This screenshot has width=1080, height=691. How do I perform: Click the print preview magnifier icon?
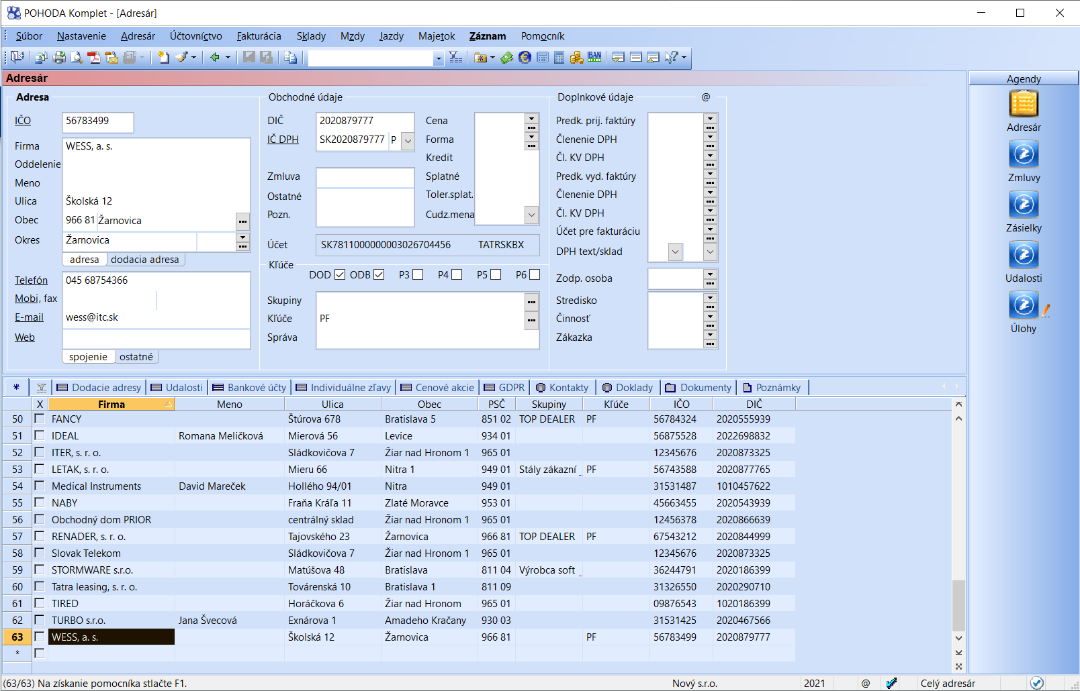[x=77, y=58]
